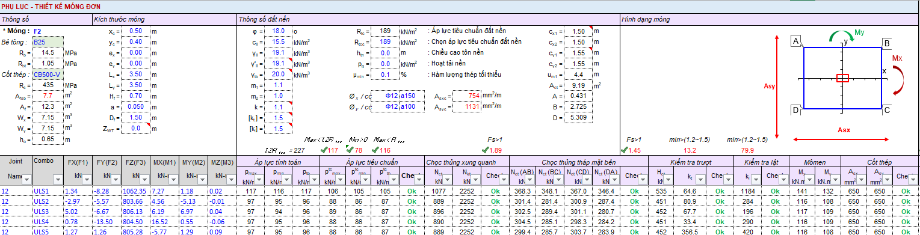This screenshot has width=920, height=235.
Task: Select the Hình dạng móng section header
Action: [645, 19]
